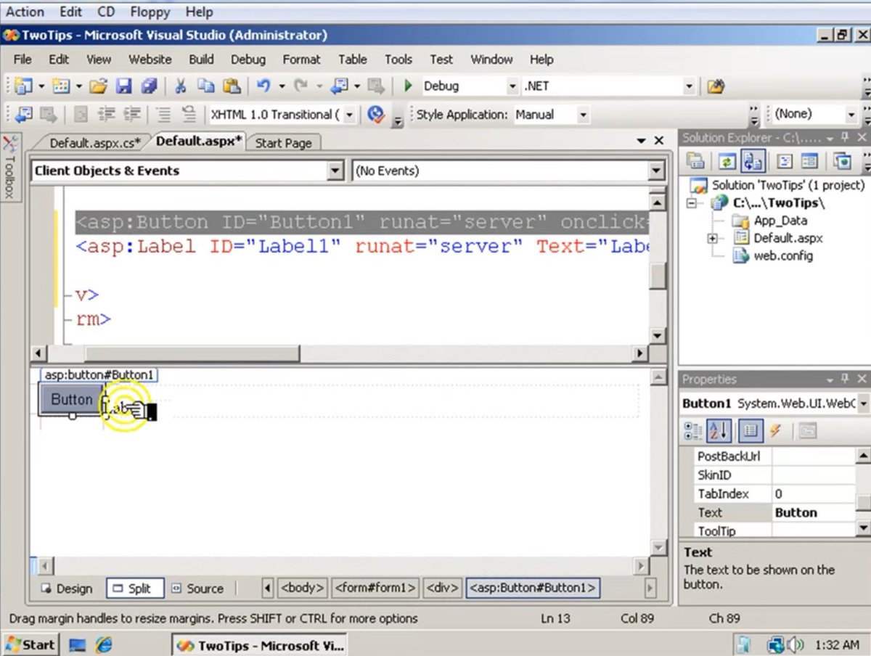Switch to the Start Page tab
871x656 pixels.
click(x=283, y=143)
